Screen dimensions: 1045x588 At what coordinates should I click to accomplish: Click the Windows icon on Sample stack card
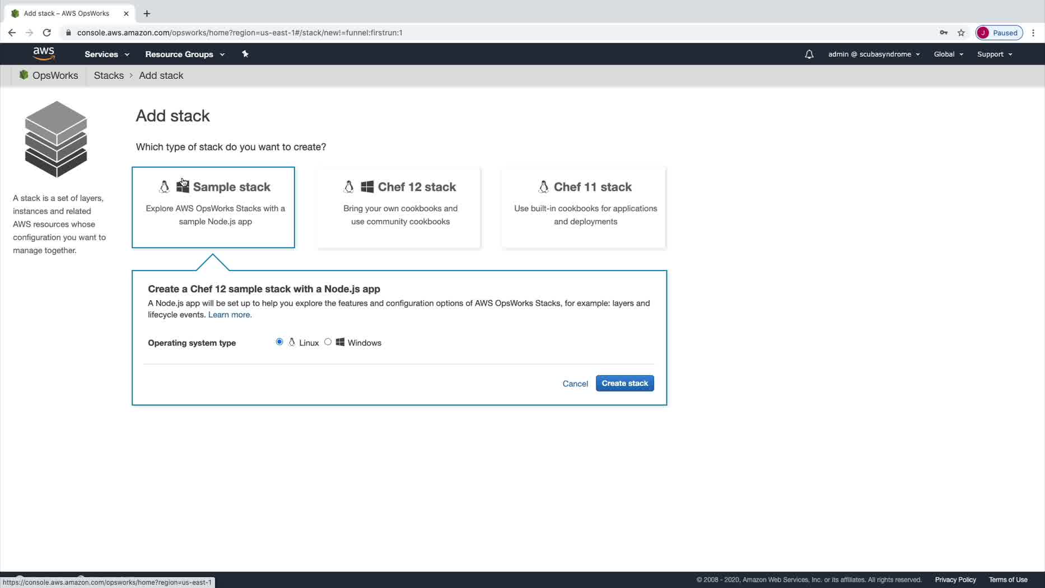(183, 186)
